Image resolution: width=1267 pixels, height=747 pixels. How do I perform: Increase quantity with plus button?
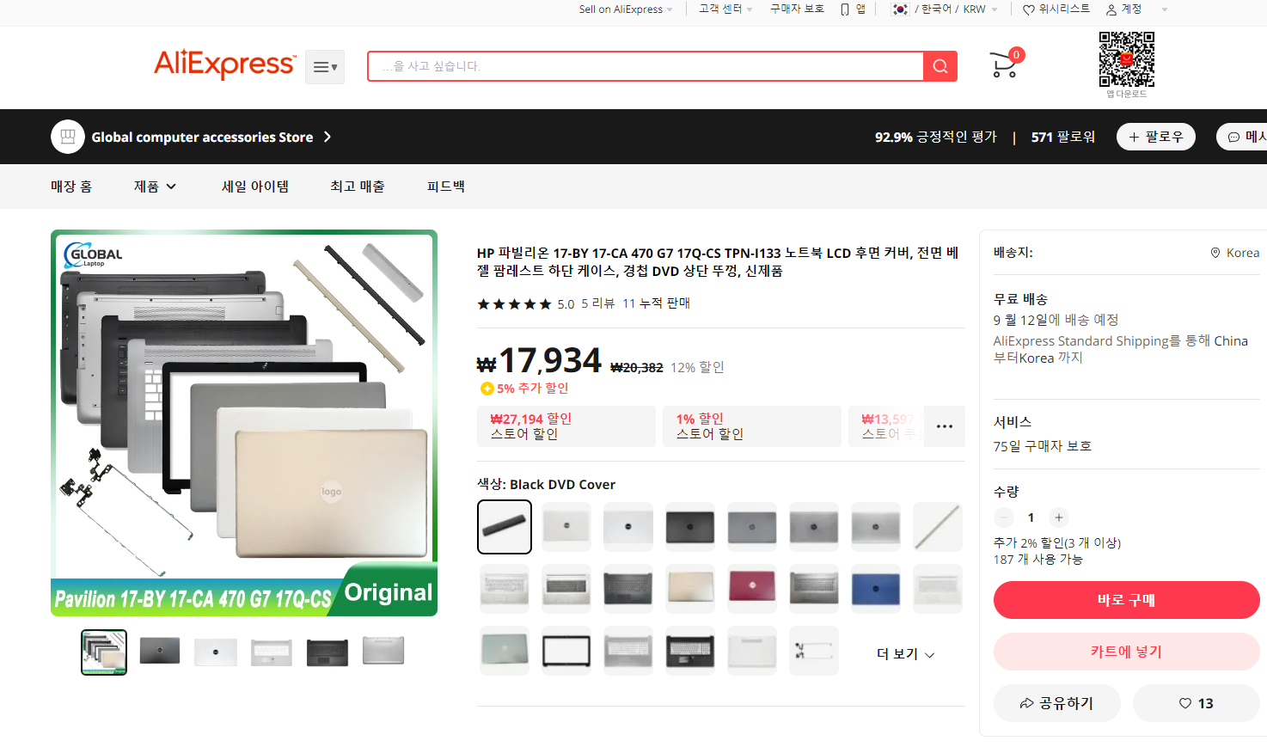click(1059, 517)
